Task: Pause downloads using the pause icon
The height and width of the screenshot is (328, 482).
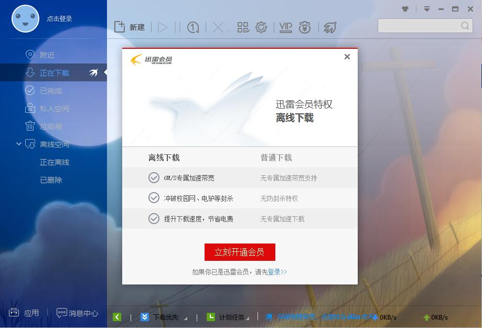Action: click(x=177, y=27)
